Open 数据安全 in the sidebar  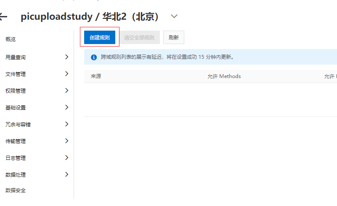[x=16, y=190]
